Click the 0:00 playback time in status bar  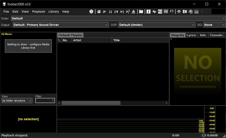point(175,135)
